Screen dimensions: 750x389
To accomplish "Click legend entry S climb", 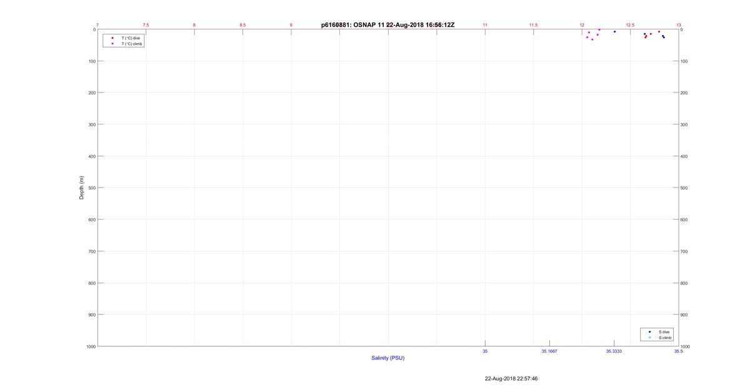I will (665, 338).
